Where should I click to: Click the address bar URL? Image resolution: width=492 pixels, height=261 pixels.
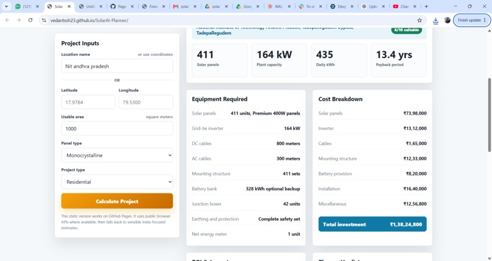89,20
